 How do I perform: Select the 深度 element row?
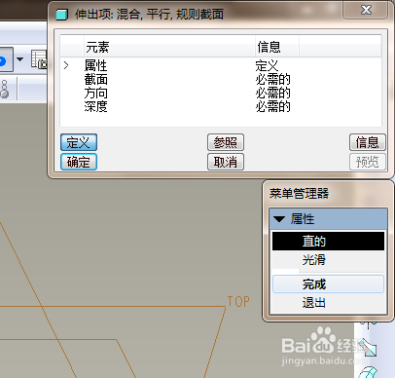(x=221, y=106)
